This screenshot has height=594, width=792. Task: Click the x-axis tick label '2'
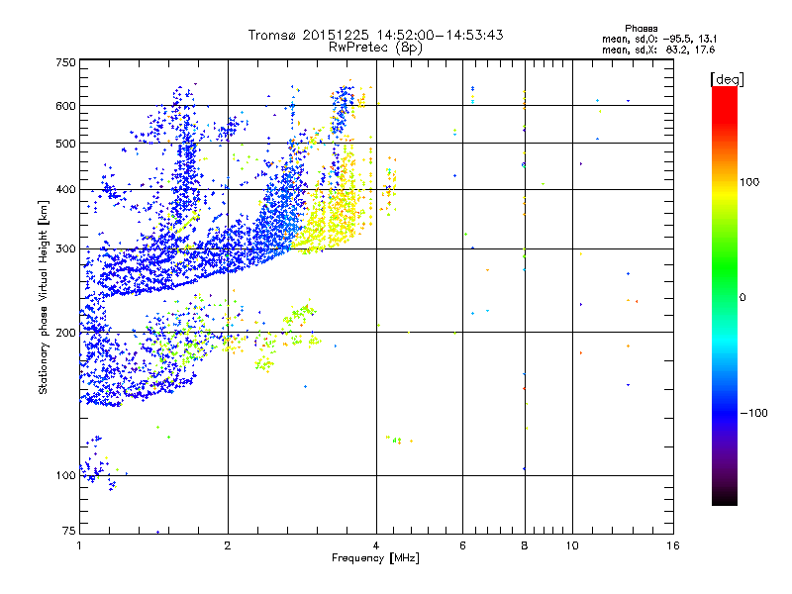pyautogui.click(x=228, y=545)
